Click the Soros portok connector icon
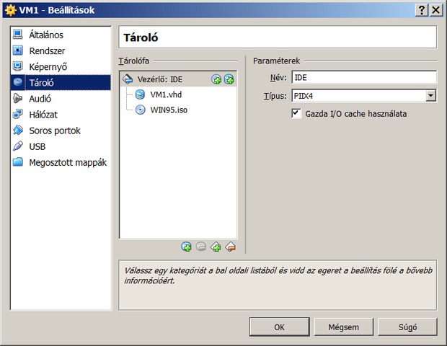 [x=18, y=130]
